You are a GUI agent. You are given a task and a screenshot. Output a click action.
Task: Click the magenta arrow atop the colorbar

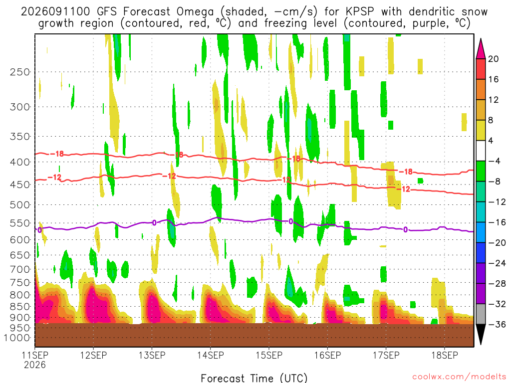click(x=481, y=49)
